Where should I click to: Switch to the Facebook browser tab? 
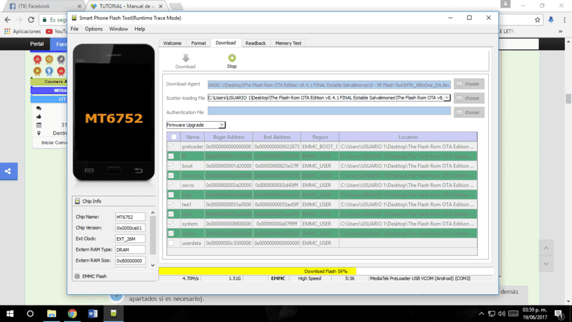point(44,6)
